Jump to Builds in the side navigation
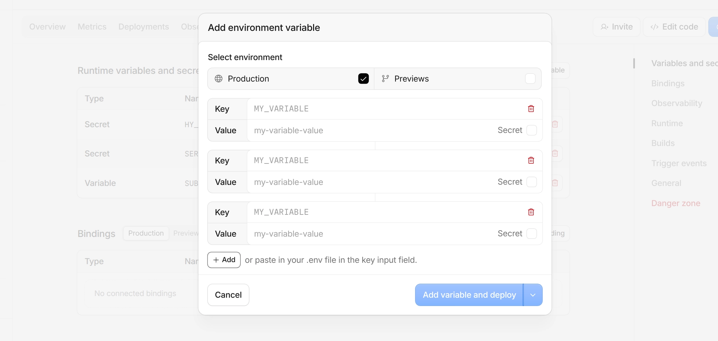The image size is (718, 341). coord(663,143)
